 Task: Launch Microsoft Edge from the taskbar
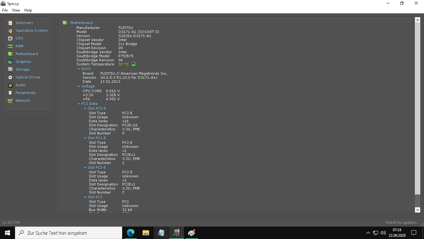coord(131,233)
